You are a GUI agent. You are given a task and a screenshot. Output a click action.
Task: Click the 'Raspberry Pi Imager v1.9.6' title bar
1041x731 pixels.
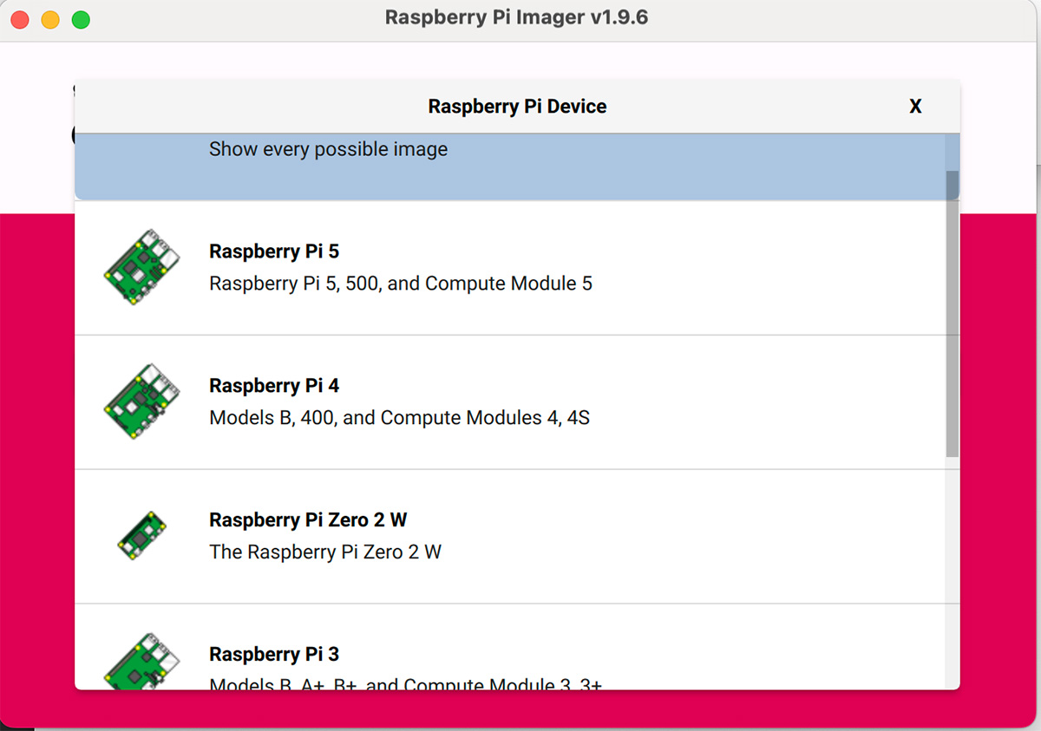coord(517,16)
